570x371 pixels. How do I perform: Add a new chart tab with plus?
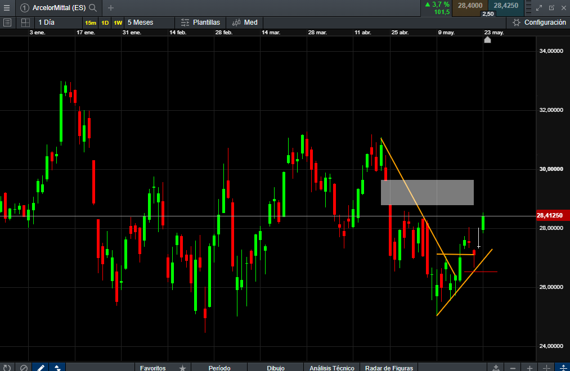(x=111, y=8)
